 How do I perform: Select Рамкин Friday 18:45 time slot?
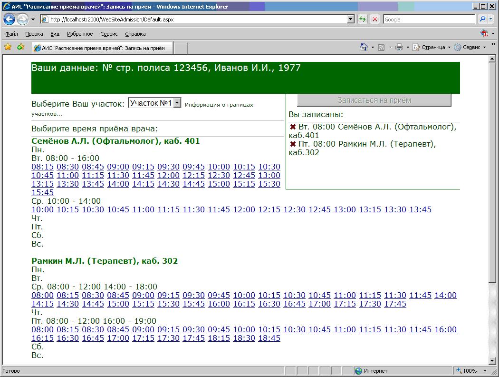click(x=269, y=338)
